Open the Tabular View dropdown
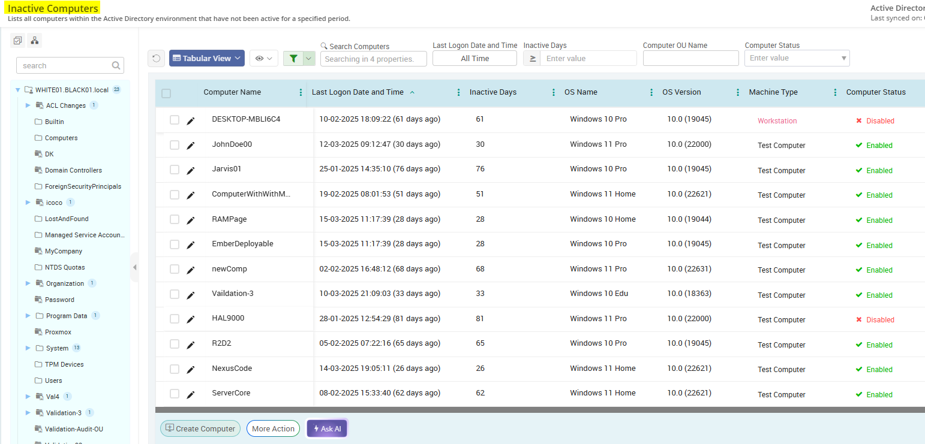The image size is (925, 444). coord(206,58)
